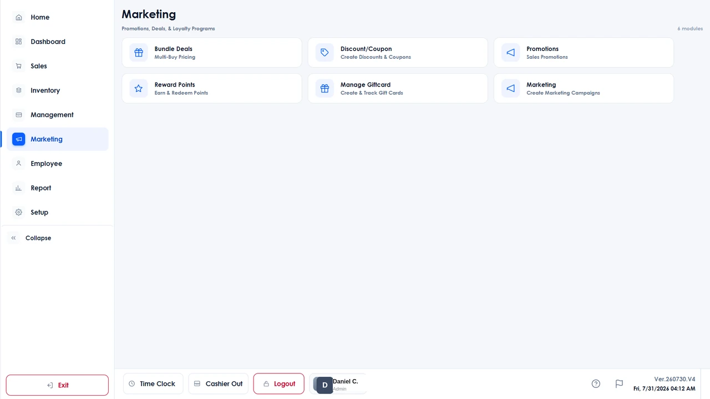Collapse sidebar using double chevron icon
710x399 pixels.
click(x=14, y=238)
